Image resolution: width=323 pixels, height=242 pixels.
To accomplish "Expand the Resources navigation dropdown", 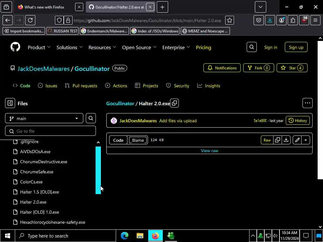I will (103, 47).
